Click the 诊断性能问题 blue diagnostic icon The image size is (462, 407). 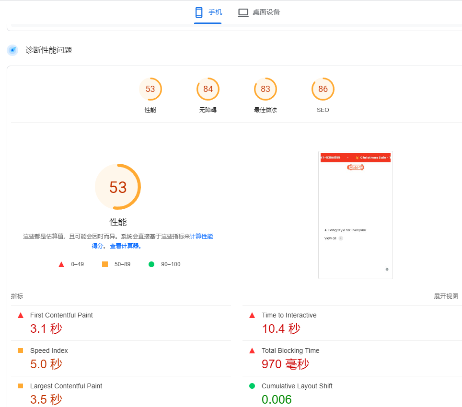(12, 50)
